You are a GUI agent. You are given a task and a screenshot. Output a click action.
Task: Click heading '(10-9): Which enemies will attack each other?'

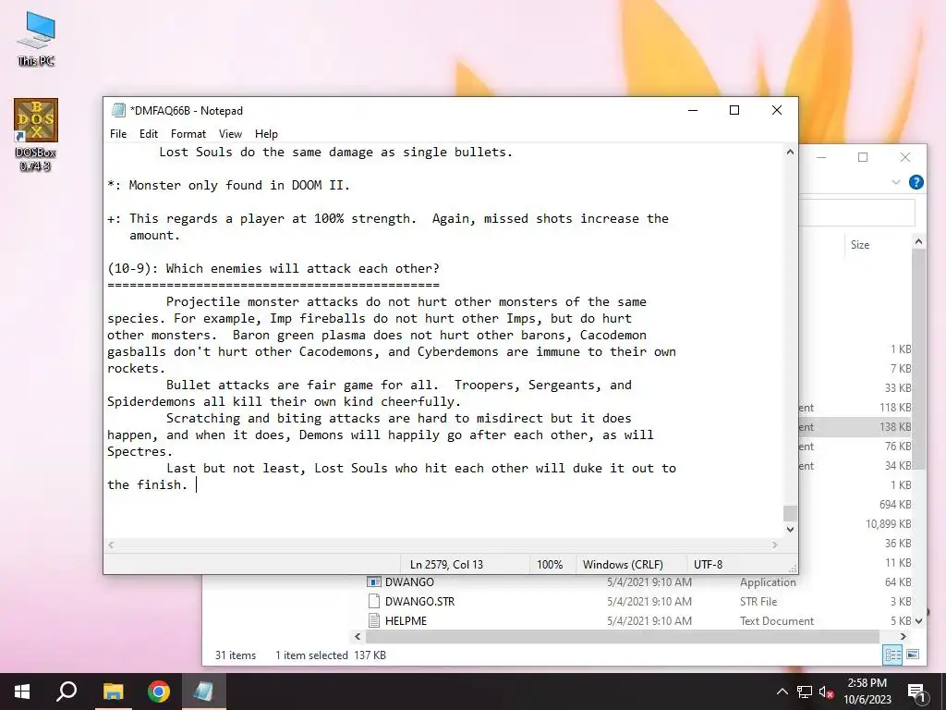[273, 268]
